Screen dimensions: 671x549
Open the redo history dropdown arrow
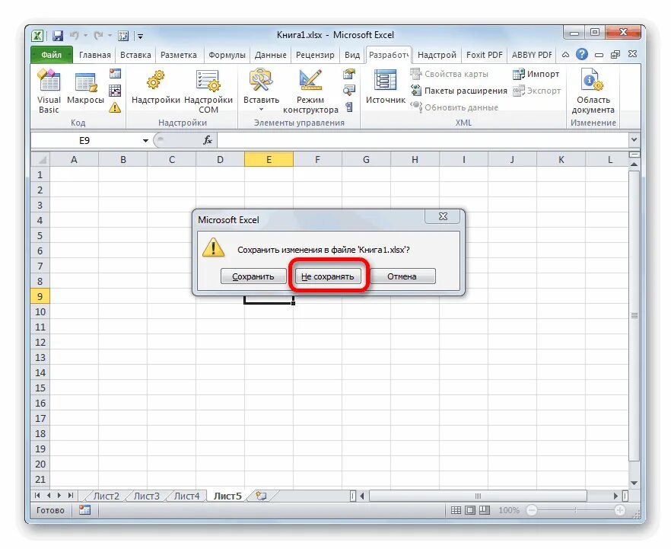pyautogui.click(x=110, y=36)
